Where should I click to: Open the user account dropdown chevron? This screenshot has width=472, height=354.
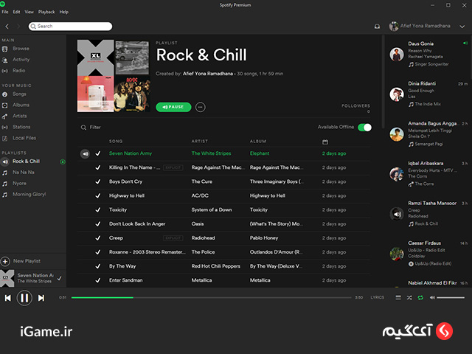(x=462, y=27)
